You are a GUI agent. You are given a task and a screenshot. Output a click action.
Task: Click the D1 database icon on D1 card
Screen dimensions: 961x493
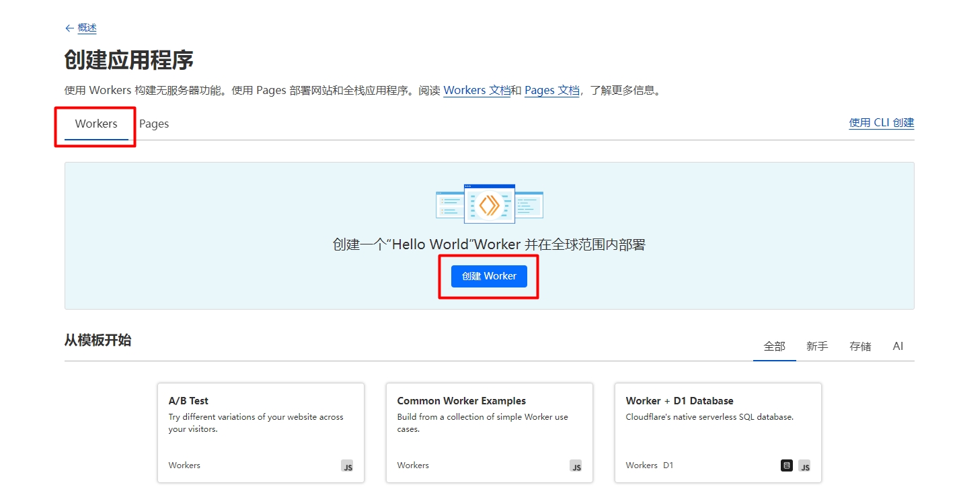click(787, 466)
